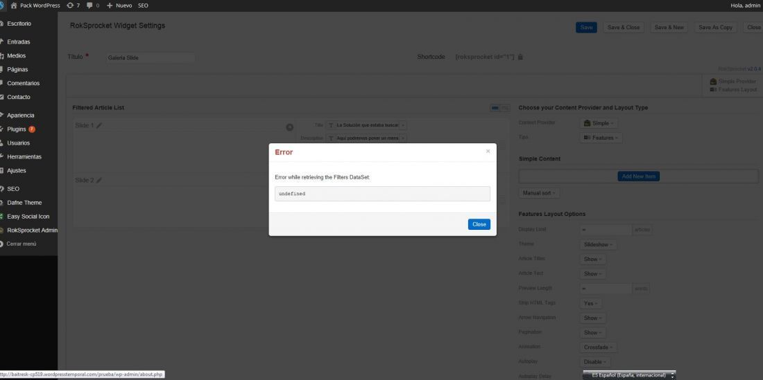Open the updates icon showing 7
The width and height of the screenshot is (763, 380).
tap(73, 6)
